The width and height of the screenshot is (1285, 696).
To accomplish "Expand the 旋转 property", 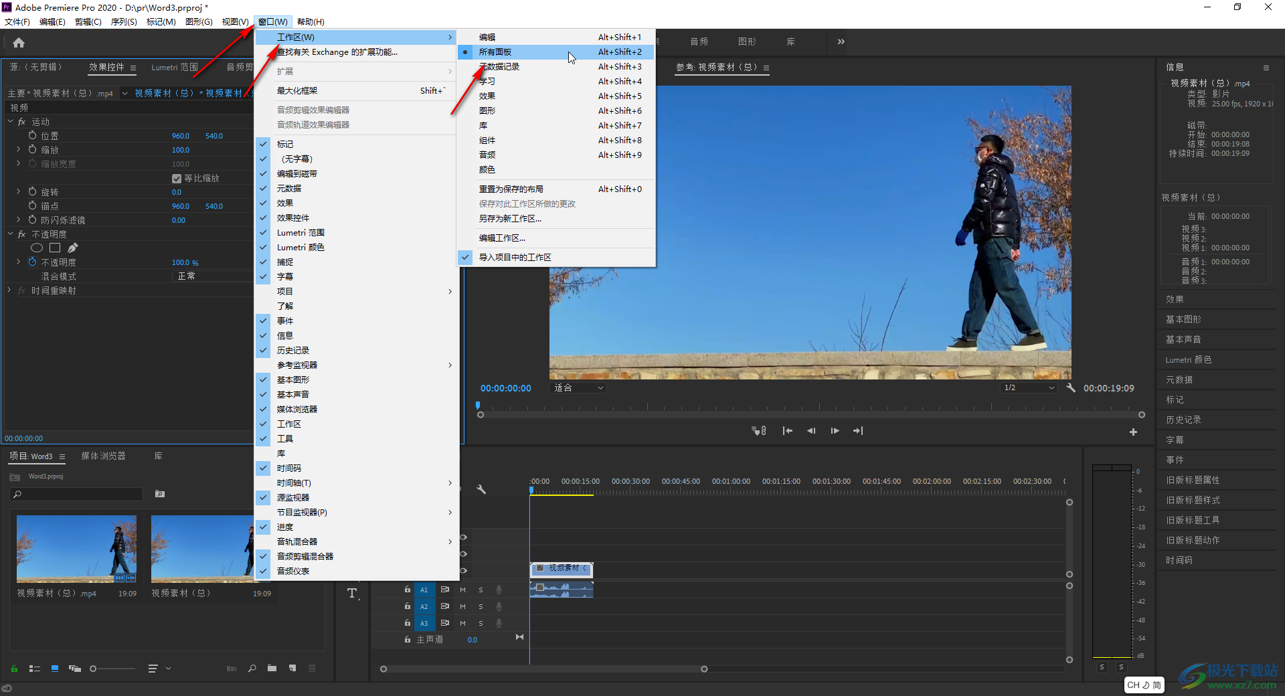I will [x=18, y=191].
